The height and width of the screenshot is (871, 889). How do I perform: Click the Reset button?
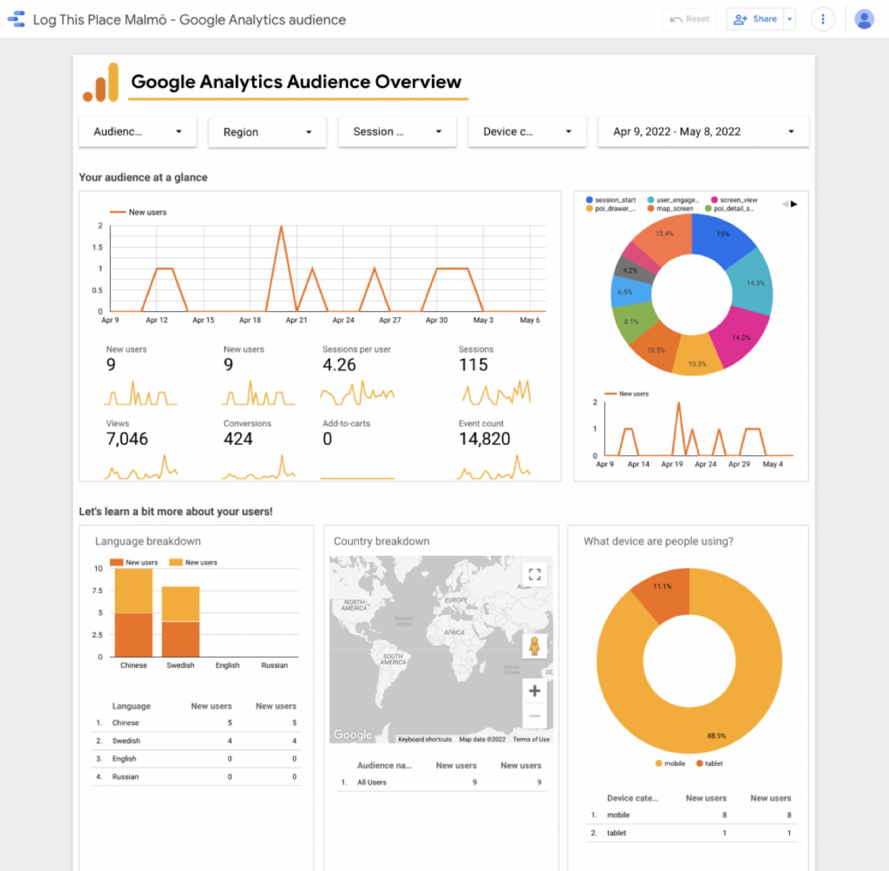point(690,19)
